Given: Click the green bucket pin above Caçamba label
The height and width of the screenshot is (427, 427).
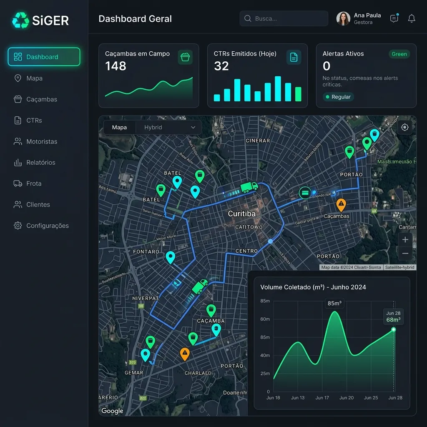Looking at the screenshot, I should (211, 311).
